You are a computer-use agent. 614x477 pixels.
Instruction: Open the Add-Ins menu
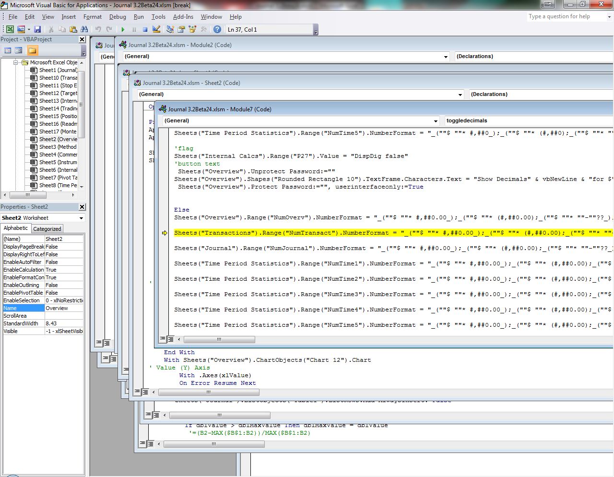click(183, 16)
